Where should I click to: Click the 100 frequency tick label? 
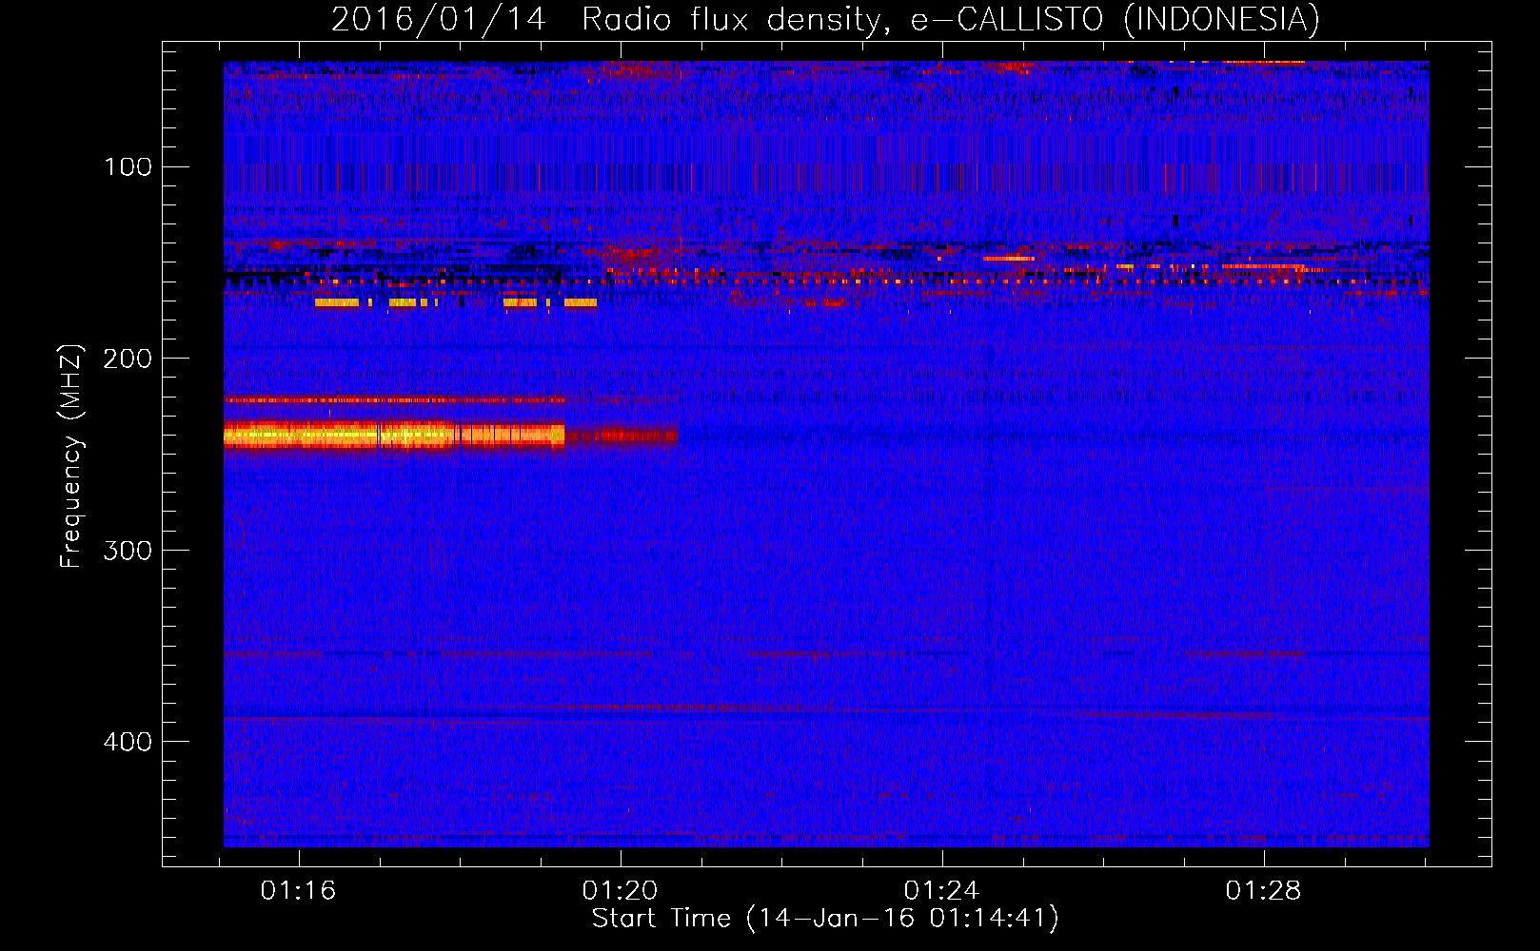pos(128,167)
